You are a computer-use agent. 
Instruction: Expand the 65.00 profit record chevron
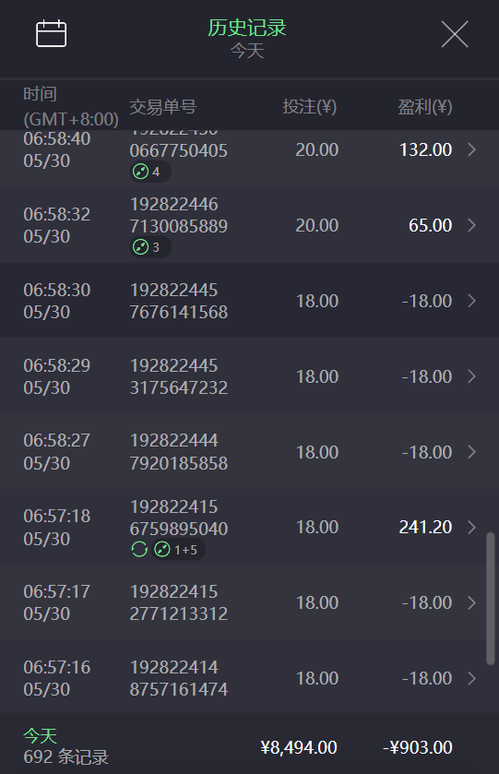point(472,225)
